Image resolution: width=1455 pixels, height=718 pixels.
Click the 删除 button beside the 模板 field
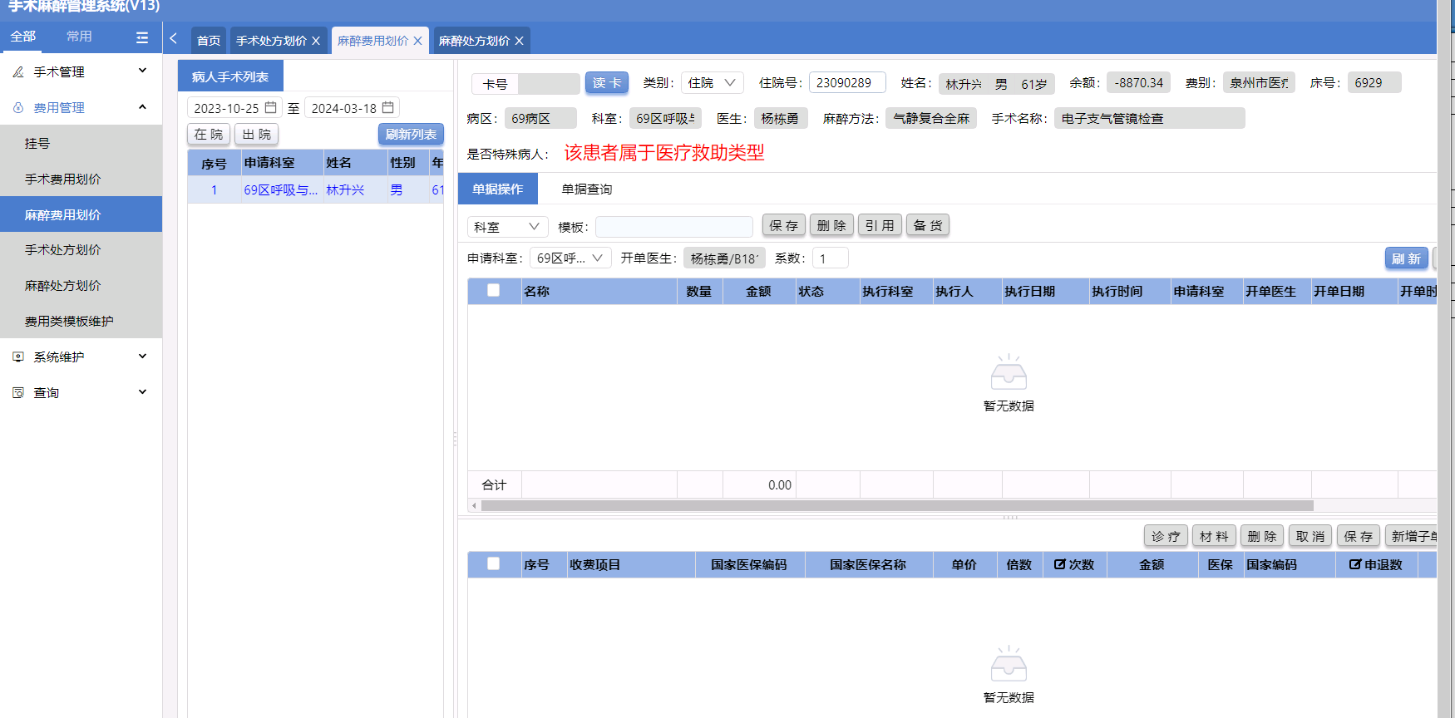[831, 226]
